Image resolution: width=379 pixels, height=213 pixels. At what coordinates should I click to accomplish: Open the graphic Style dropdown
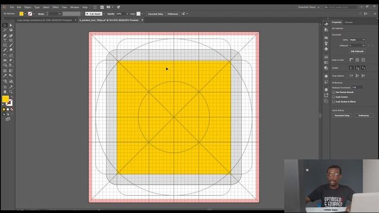point(142,14)
